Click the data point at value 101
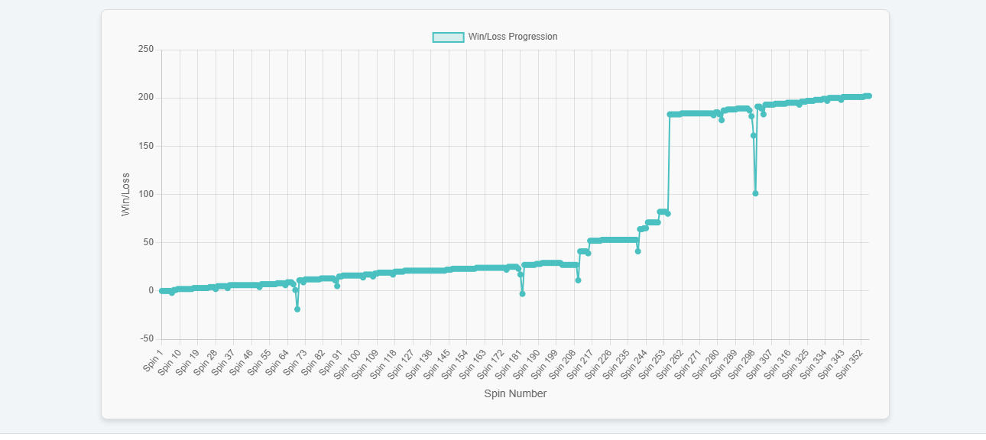 pyautogui.click(x=755, y=193)
